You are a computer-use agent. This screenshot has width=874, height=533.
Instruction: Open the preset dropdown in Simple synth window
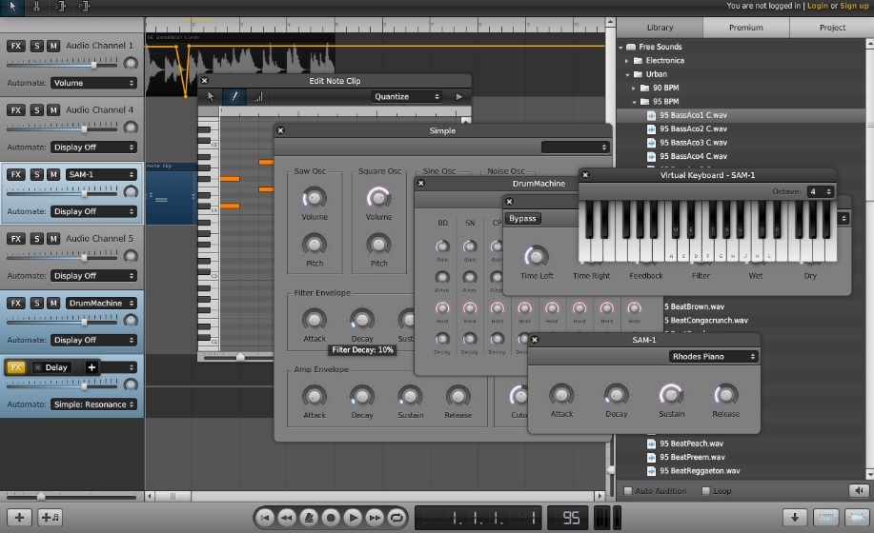pyautogui.click(x=575, y=148)
